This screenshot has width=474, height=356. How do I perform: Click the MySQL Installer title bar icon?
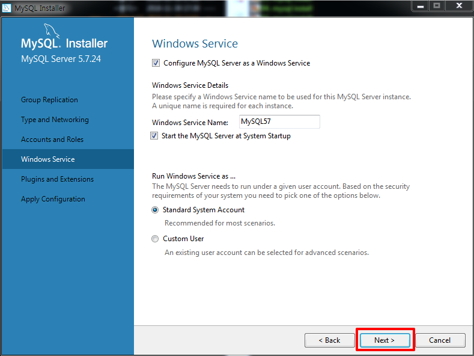point(7,8)
